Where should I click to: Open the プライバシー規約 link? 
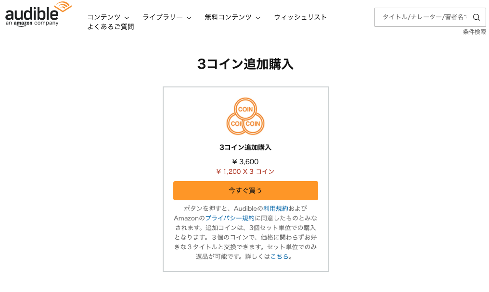[230, 218]
